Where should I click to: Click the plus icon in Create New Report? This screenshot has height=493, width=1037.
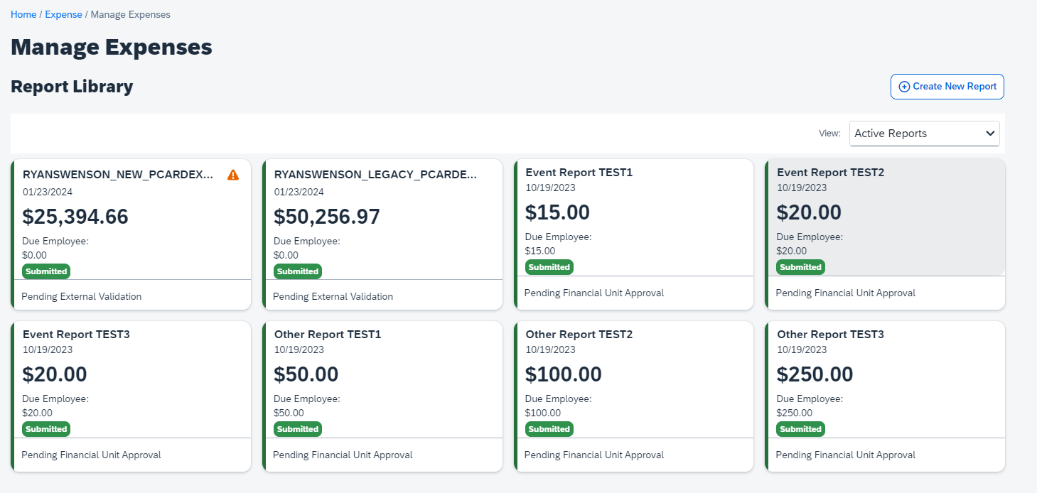(x=904, y=87)
